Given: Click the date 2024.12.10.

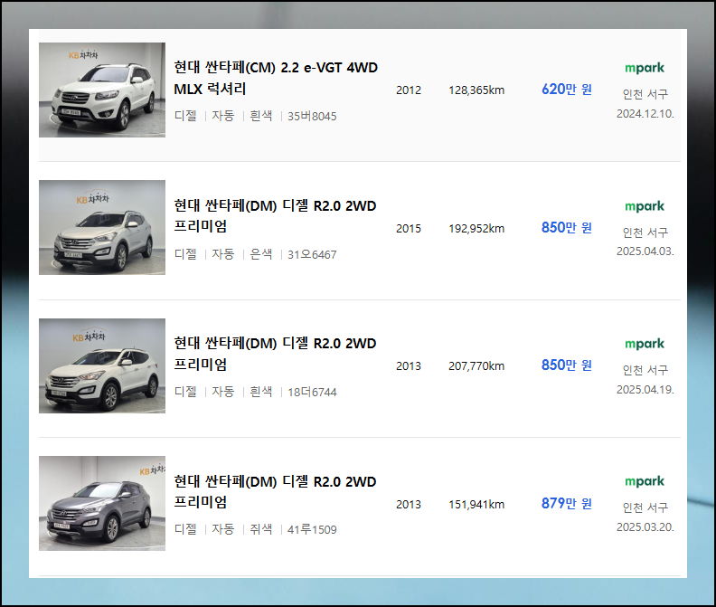Looking at the screenshot, I should click(x=645, y=114).
